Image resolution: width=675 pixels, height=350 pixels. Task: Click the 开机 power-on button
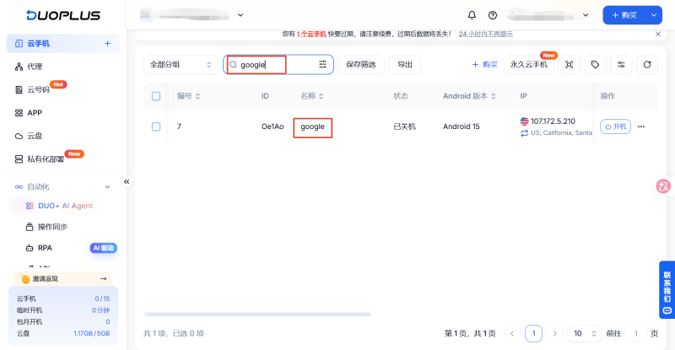tap(615, 127)
